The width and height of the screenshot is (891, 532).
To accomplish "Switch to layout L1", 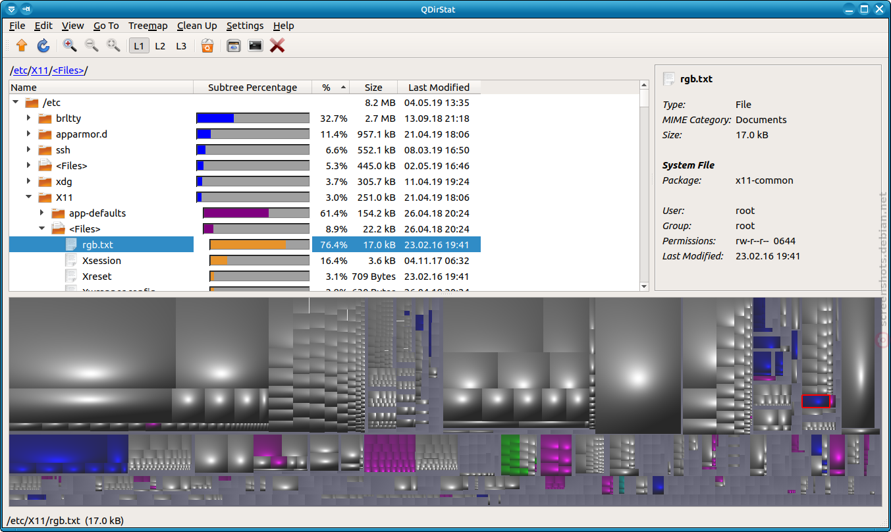I will pos(139,45).
